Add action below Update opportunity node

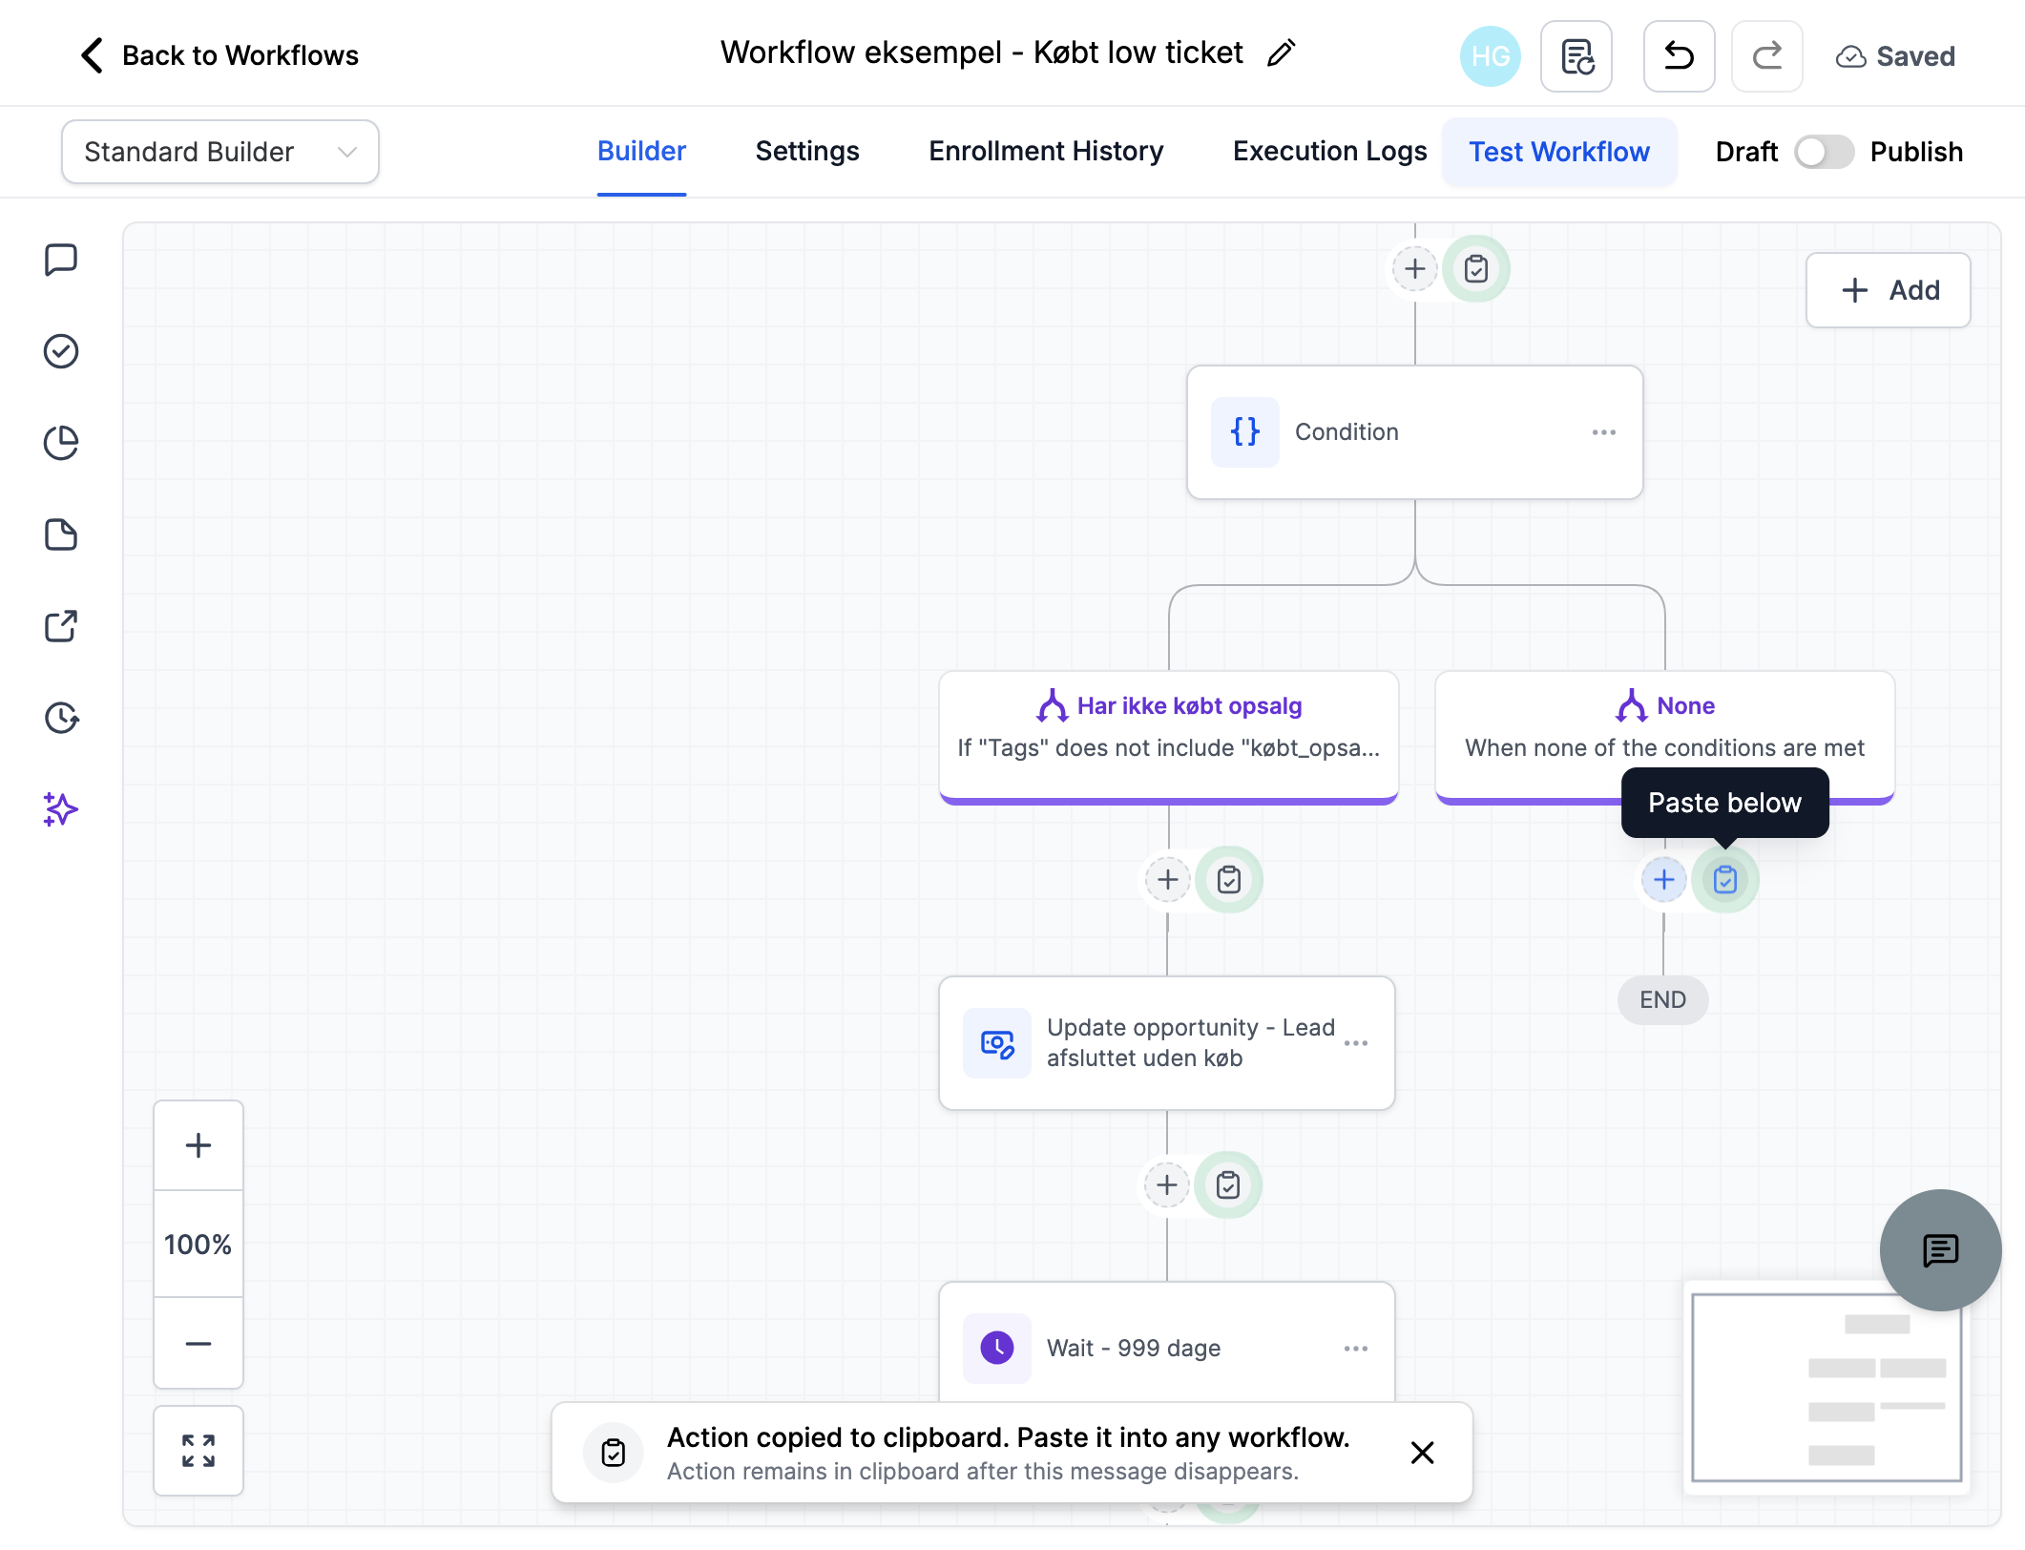1167,1185
